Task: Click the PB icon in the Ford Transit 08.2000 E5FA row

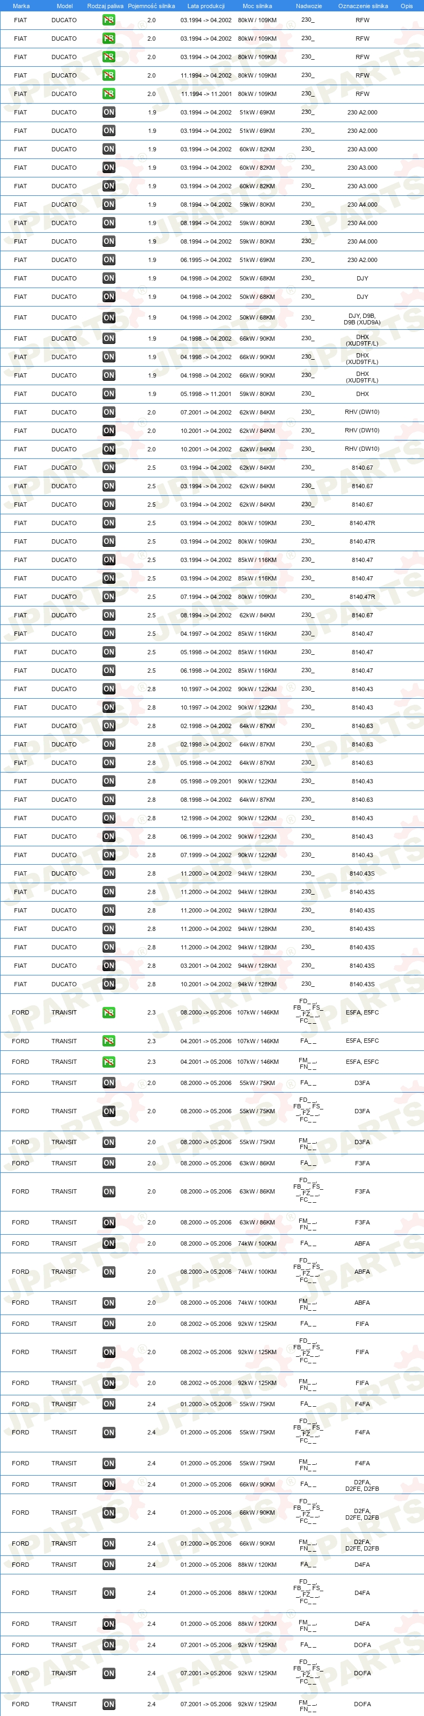Action: click(108, 1012)
